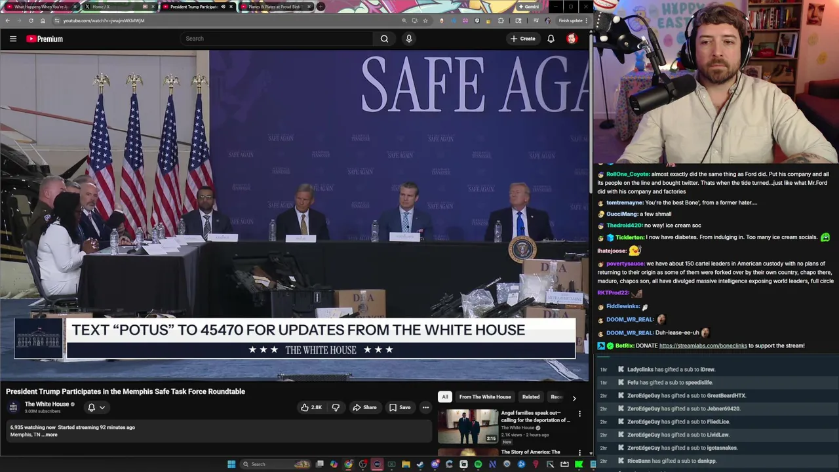Expand notification dropdown arrow beside bell
The height and width of the screenshot is (472, 839).
point(102,407)
